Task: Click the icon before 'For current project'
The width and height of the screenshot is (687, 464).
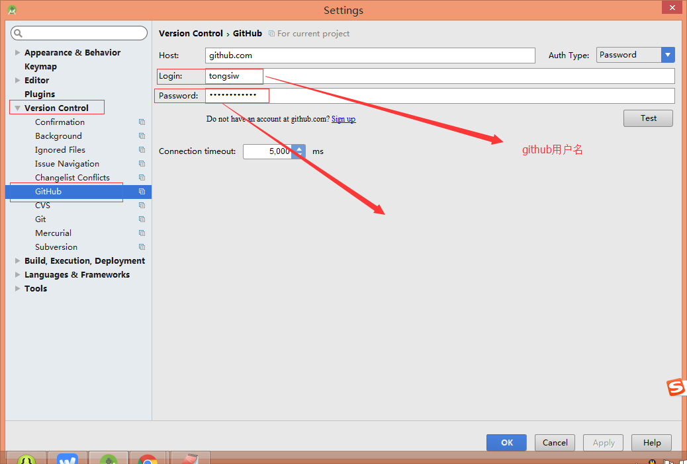Action: 271,34
